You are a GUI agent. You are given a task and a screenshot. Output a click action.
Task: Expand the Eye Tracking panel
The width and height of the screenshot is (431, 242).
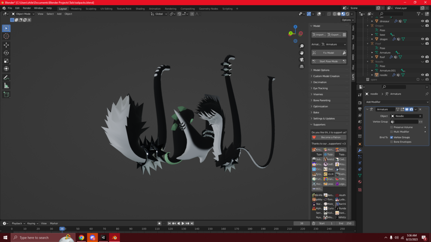coord(320,88)
